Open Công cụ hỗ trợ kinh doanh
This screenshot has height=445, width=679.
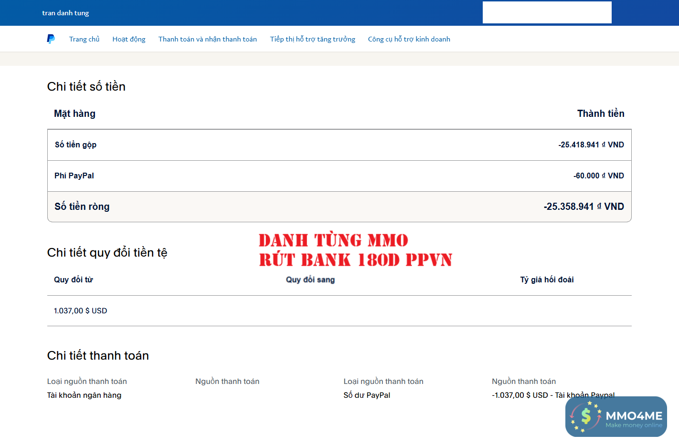point(409,39)
